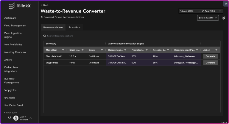Select the Recommendations tab
The height and width of the screenshot is (124, 229).
point(53,27)
